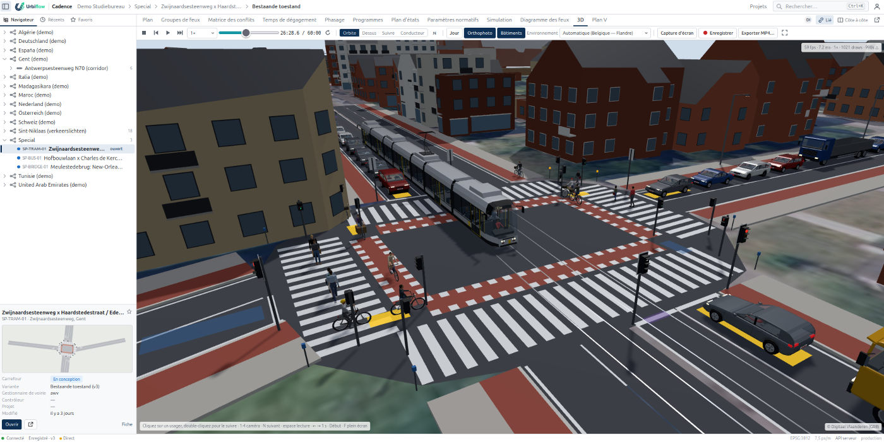Image resolution: width=884 pixels, height=442 pixels.
Task: Open the Diagramme des feux tab
Action: [x=544, y=20]
